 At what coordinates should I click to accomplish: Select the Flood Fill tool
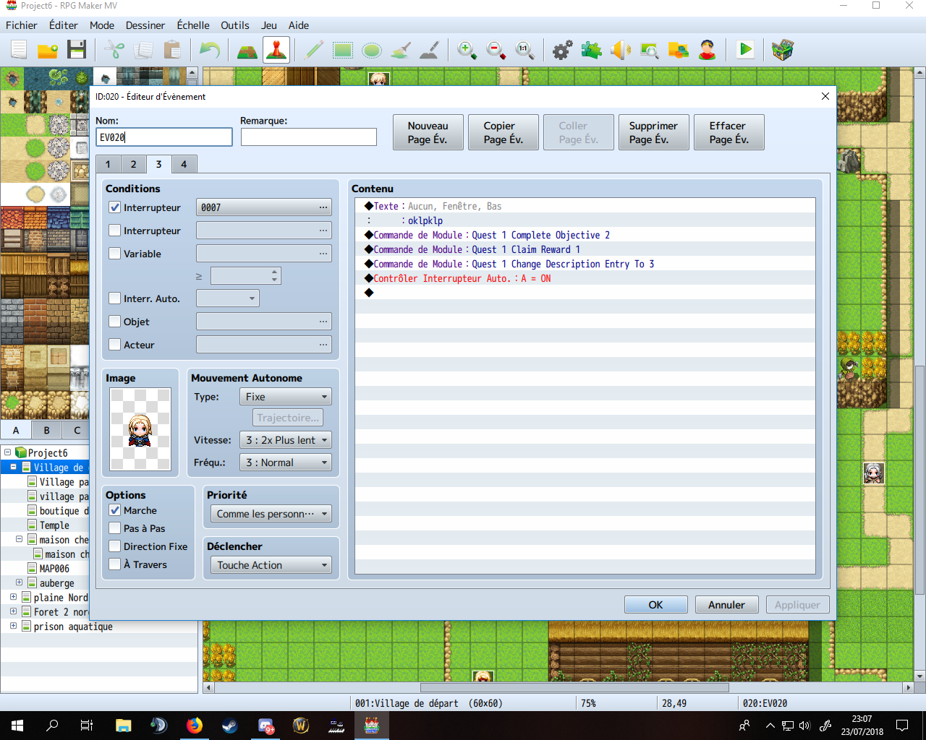[x=401, y=50]
